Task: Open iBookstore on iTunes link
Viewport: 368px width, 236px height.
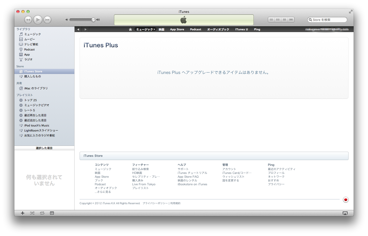Action: pyautogui.click(x=192, y=184)
